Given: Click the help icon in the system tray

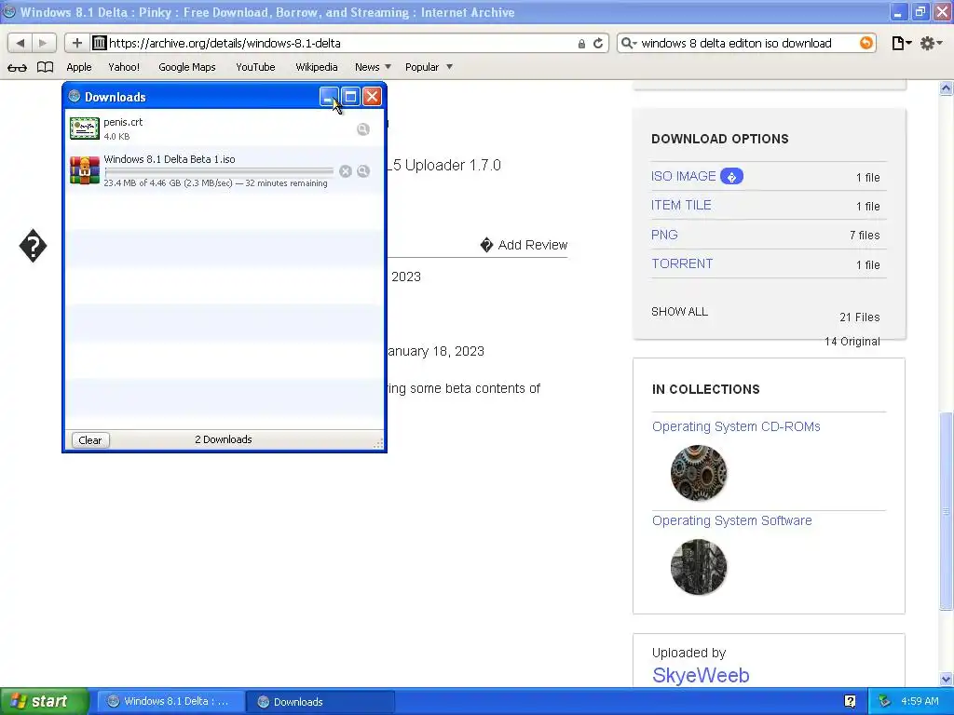Looking at the screenshot, I should click(850, 701).
